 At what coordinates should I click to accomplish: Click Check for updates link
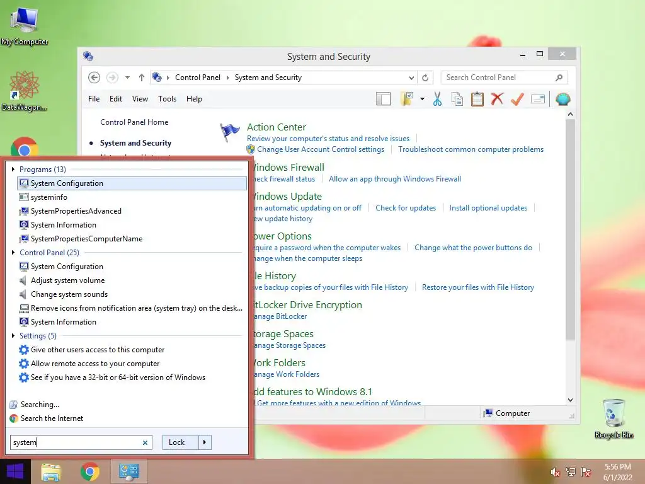click(x=406, y=208)
